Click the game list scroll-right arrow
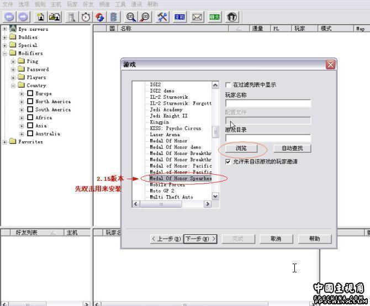The image size is (370, 306). (x=208, y=204)
